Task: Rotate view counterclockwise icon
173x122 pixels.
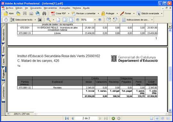Action: pyautogui.click(x=115, y=20)
